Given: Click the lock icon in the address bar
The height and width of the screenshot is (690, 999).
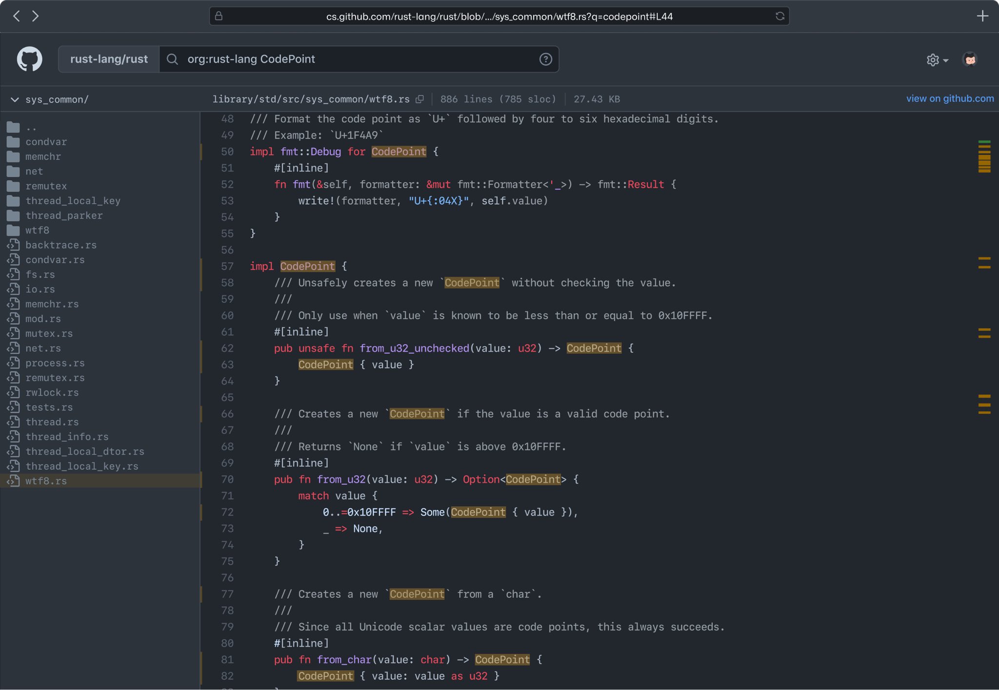Looking at the screenshot, I should pos(220,16).
